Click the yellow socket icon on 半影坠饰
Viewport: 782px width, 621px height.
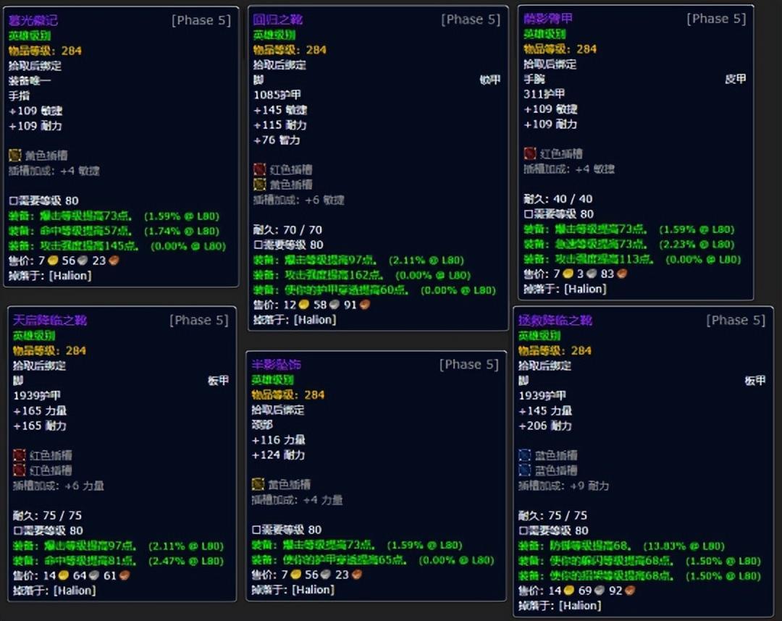pos(258,484)
